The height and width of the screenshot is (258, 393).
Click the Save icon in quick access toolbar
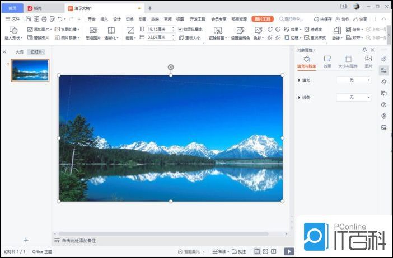[29, 19]
